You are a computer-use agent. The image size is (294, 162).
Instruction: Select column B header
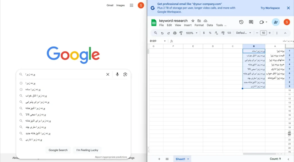[254, 46]
